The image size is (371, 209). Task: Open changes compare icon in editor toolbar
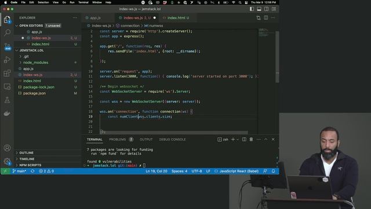click(x=259, y=18)
